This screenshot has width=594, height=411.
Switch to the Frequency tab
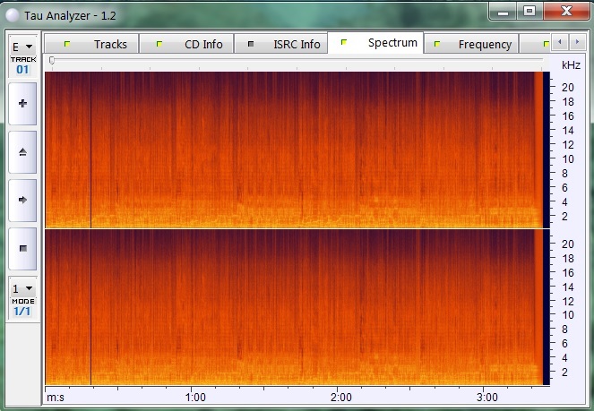click(x=473, y=44)
